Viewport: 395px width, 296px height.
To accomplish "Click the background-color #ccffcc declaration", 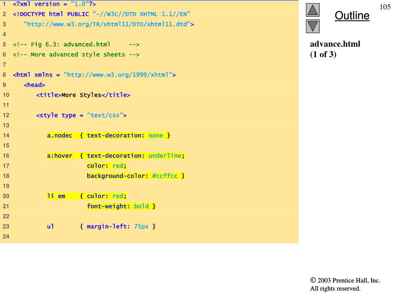I will coord(132,176).
